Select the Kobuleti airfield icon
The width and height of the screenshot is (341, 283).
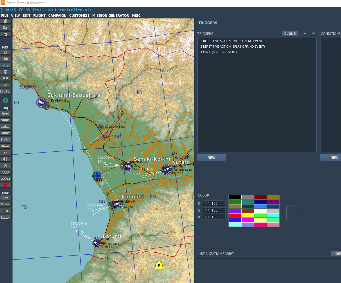tap(116, 204)
